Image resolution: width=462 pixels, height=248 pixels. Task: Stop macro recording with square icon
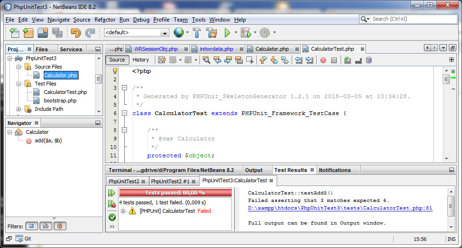pyautogui.click(x=334, y=60)
